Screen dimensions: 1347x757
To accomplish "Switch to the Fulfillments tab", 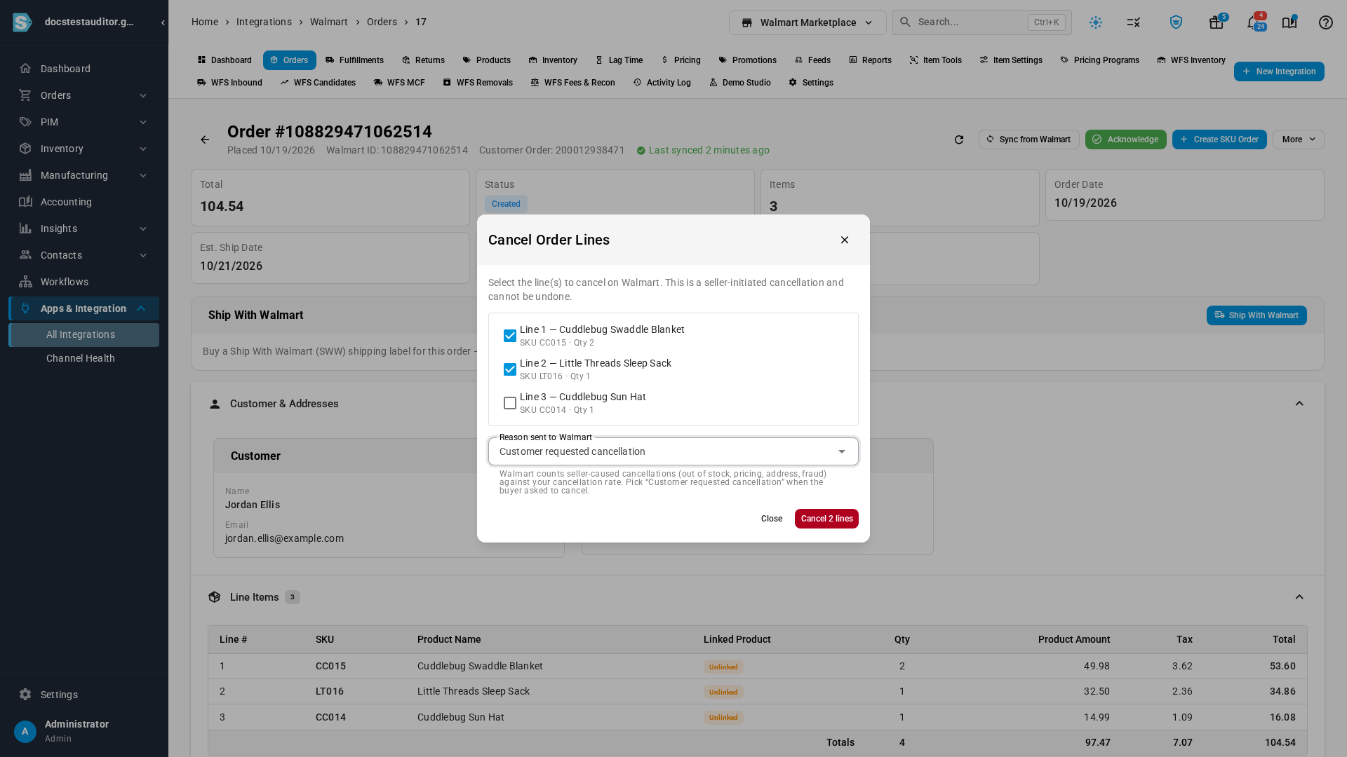I will [x=354, y=60].
